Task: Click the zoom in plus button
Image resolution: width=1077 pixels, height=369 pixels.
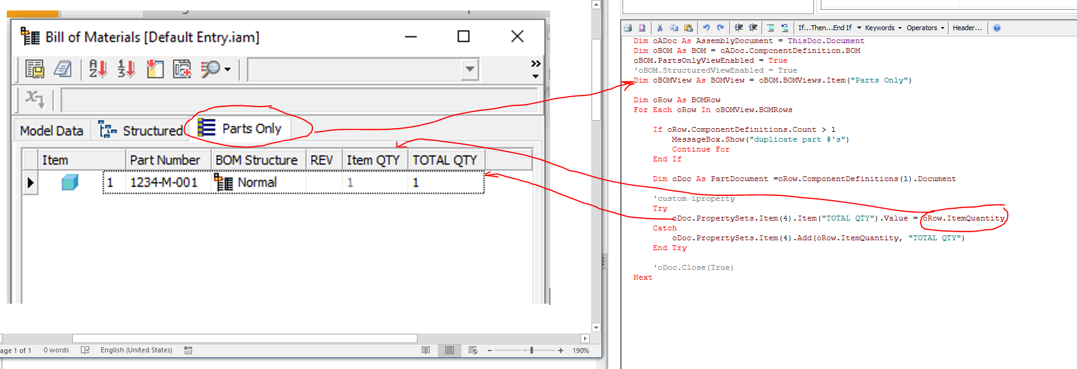Action: (561, 351)
